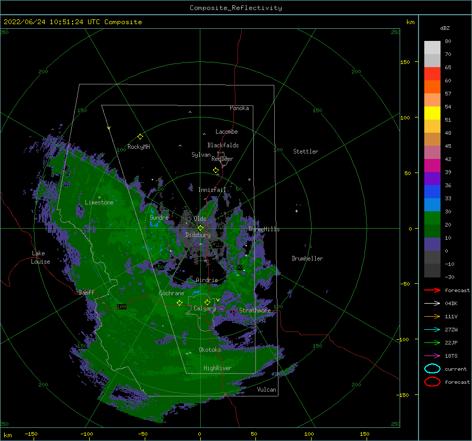This screenshot has width=472, height=441.
Task: Select the light blue swatch between 33 and 30 dBZ
Action: 432,205
